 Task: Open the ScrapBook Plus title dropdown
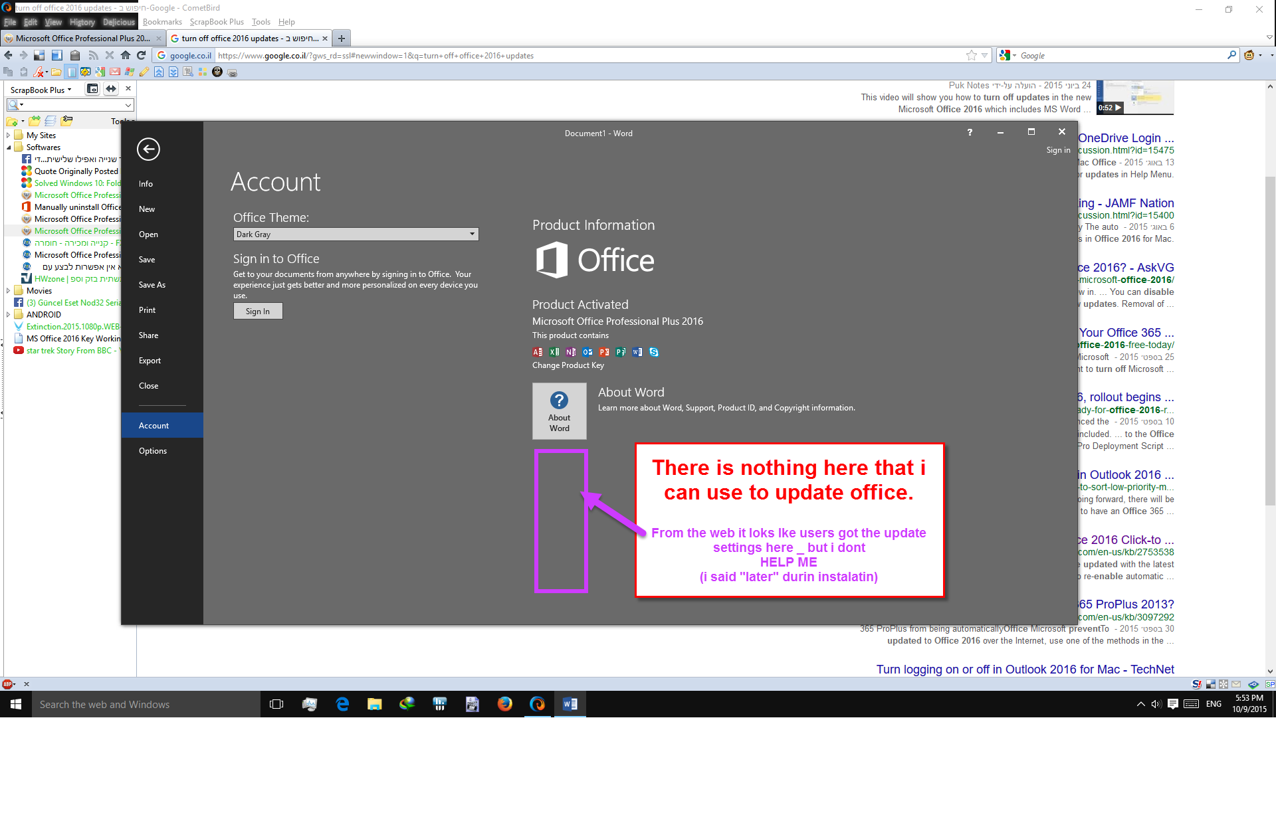[41, 90]
